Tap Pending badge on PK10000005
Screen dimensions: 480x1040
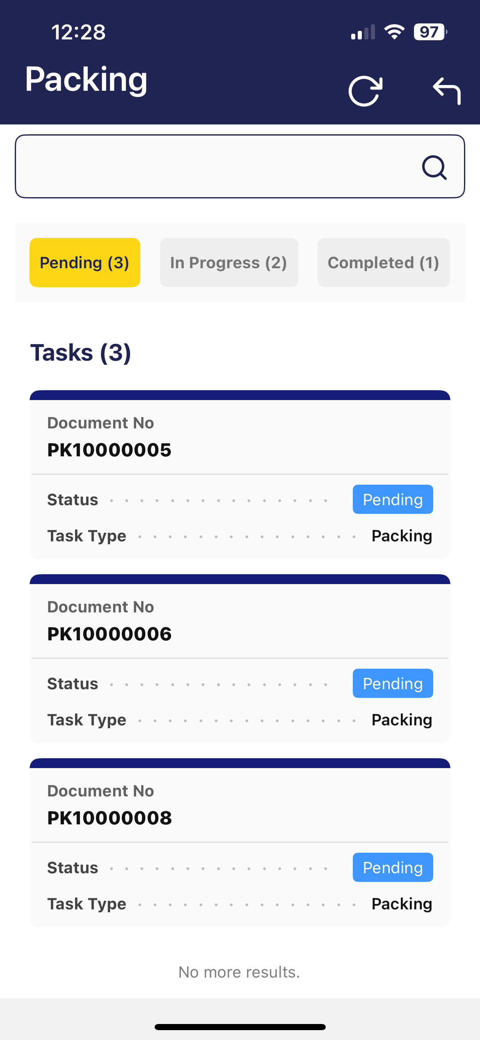393,499
